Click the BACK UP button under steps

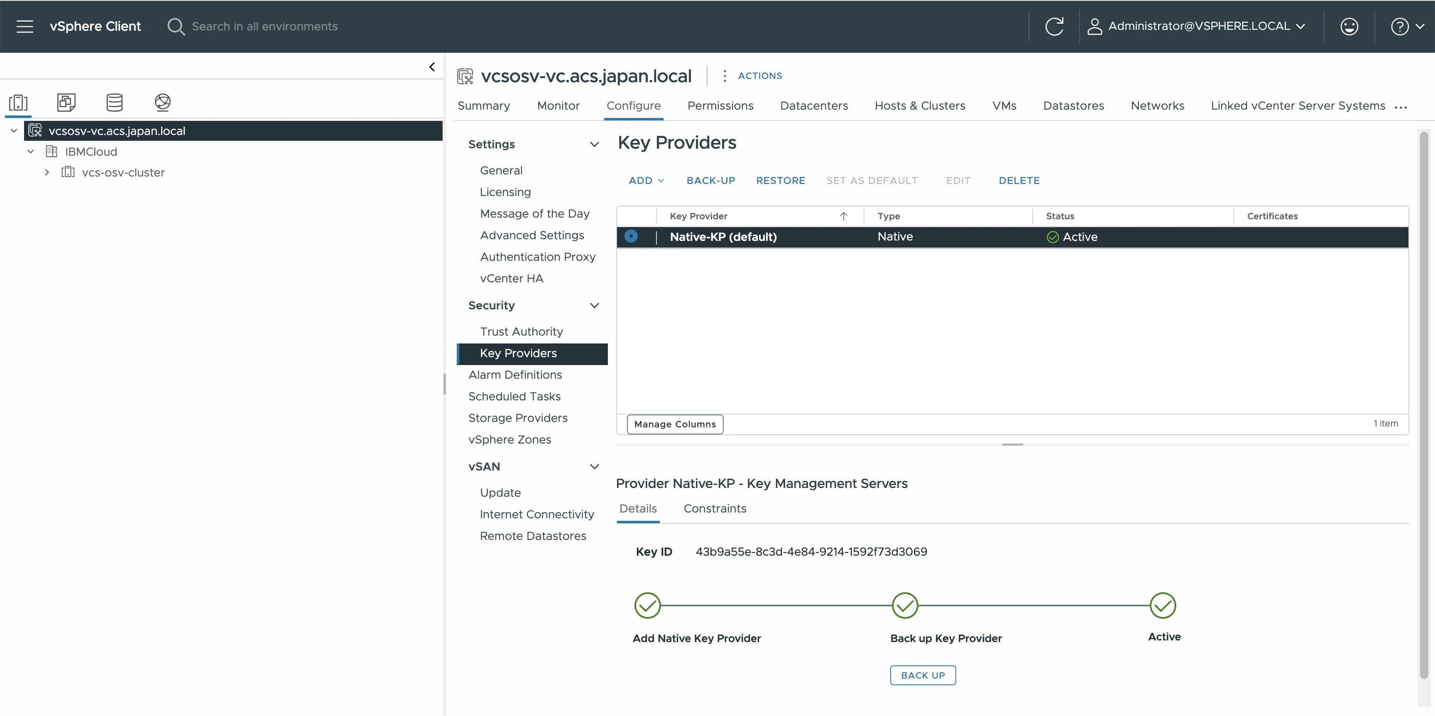(x=923, y=675)
